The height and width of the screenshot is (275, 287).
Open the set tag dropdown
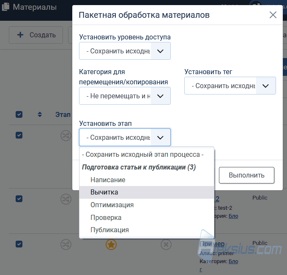point(230,86)
